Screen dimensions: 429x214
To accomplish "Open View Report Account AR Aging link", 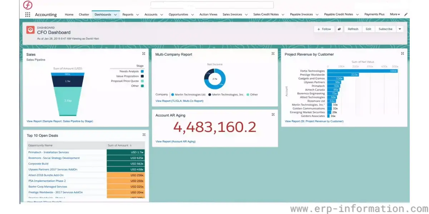I will pyautogui.click(x=176, y=142).
